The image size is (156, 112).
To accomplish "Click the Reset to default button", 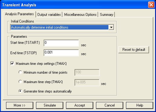I will [134, 50].
